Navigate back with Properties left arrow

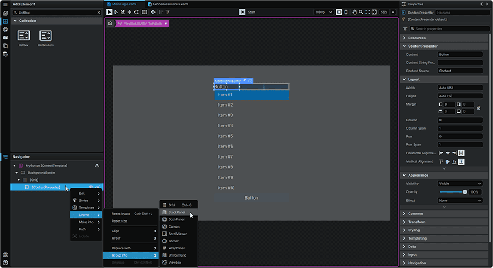(x=481, y=4)
